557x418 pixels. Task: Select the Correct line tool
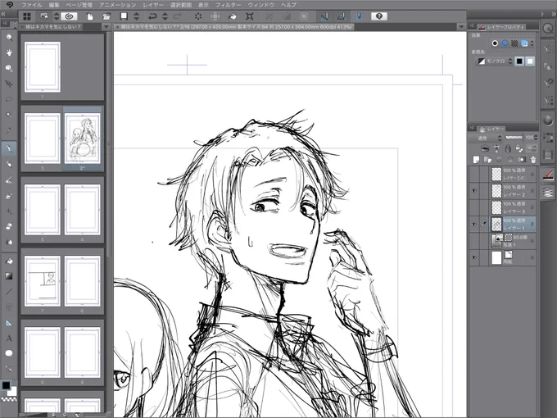coord(9,369)
